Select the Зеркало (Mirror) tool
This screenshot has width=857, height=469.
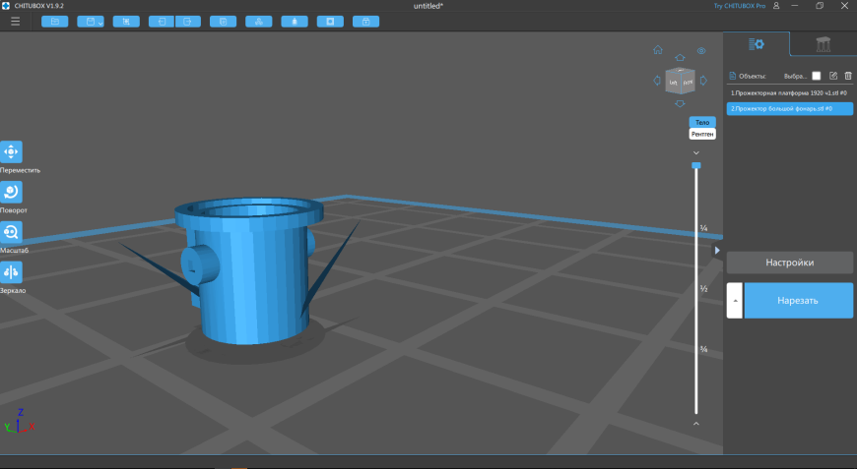point(11,272)
